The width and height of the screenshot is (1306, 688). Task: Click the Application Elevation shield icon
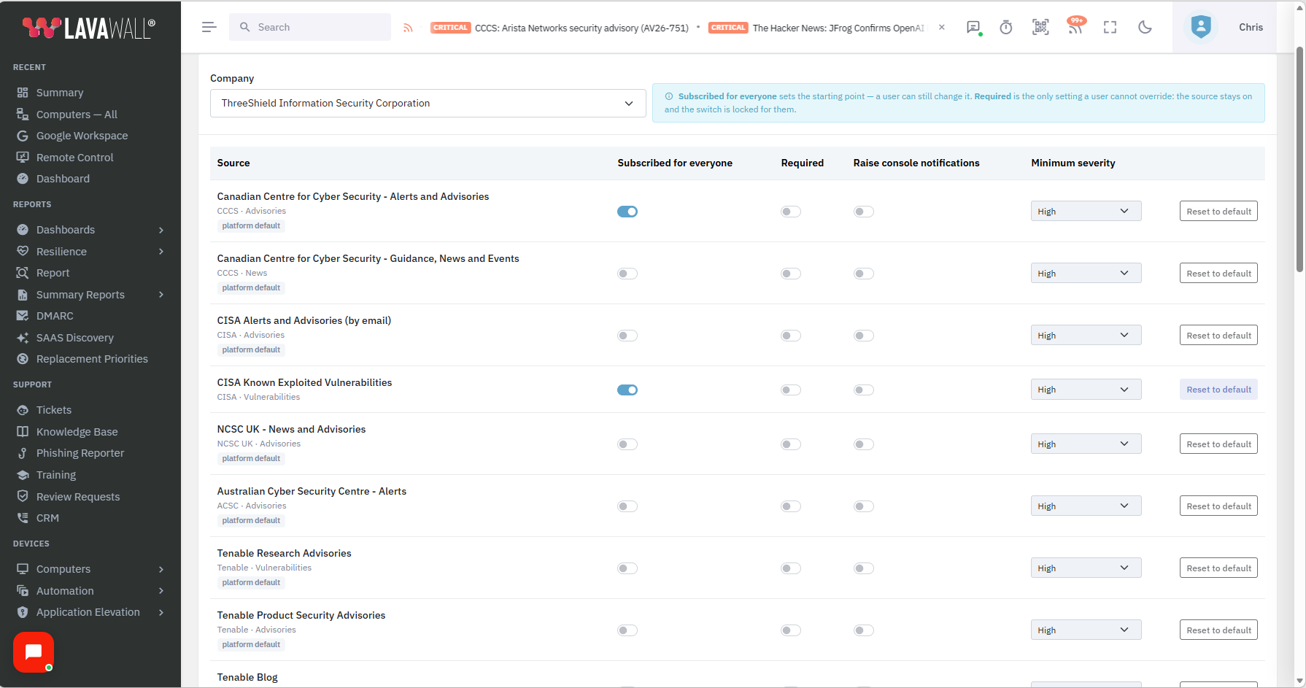pyautogui.click(x=23, y=612)
